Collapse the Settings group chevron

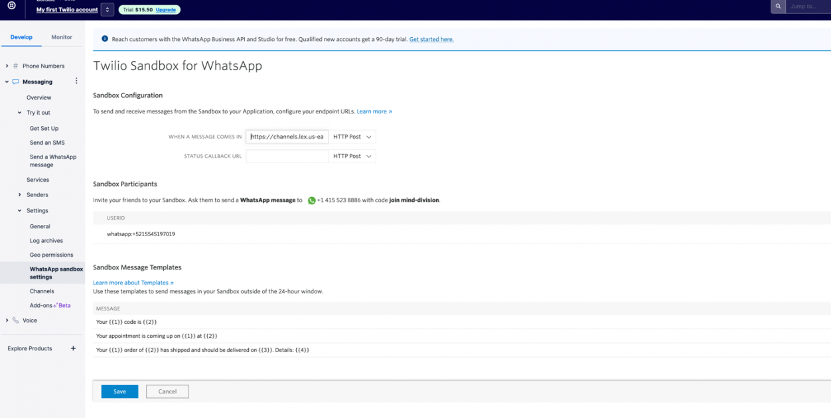pyautogui.click(x=20, y=211)
